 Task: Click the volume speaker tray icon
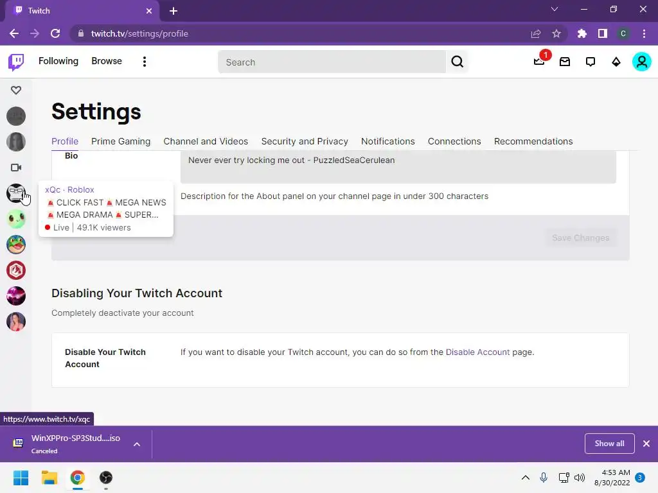(580, 478)
